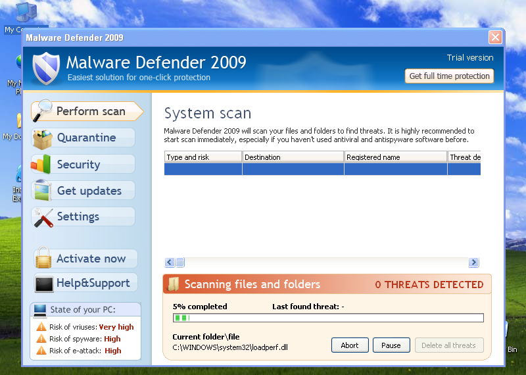Select the highlighted blue results row

point(322,169)
